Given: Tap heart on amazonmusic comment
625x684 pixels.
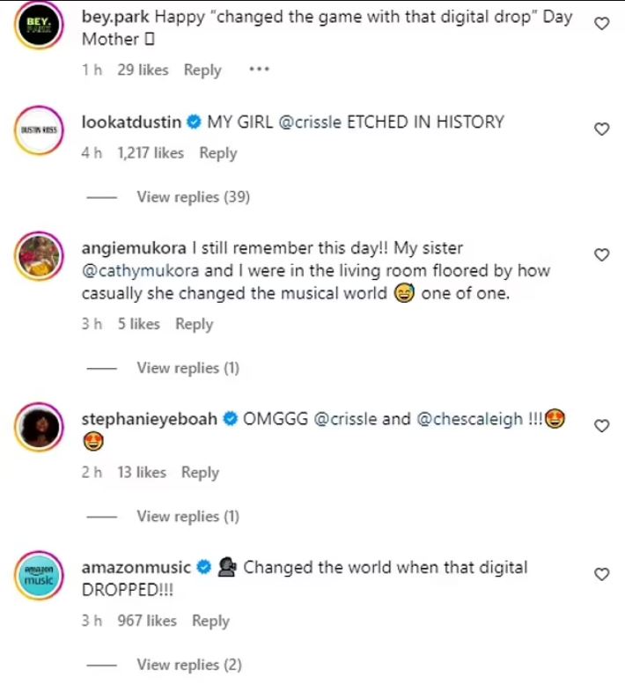Looking at the screenshot, I should pyautogui.click(x=602, y=575).
